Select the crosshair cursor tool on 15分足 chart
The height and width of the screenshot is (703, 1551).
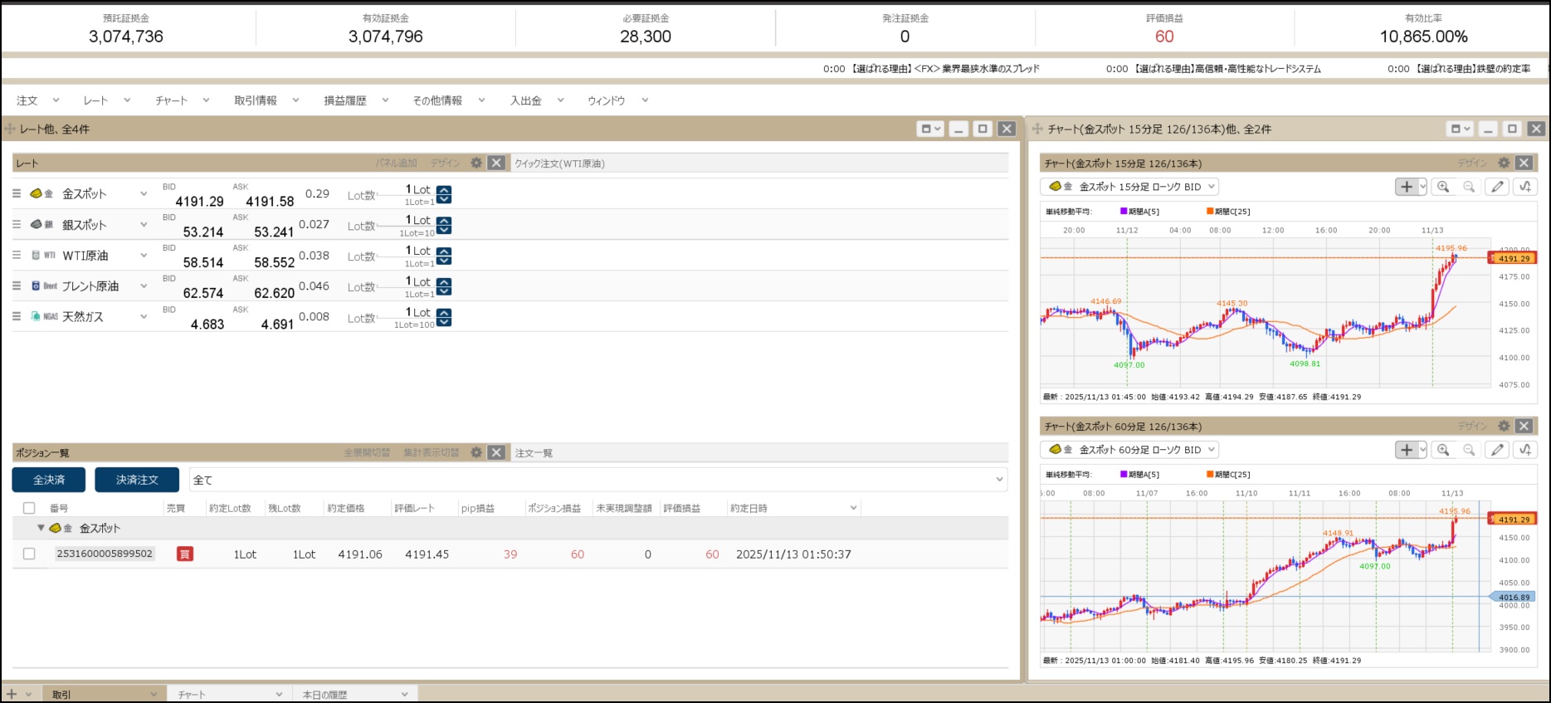click(x=1407, y=187)
